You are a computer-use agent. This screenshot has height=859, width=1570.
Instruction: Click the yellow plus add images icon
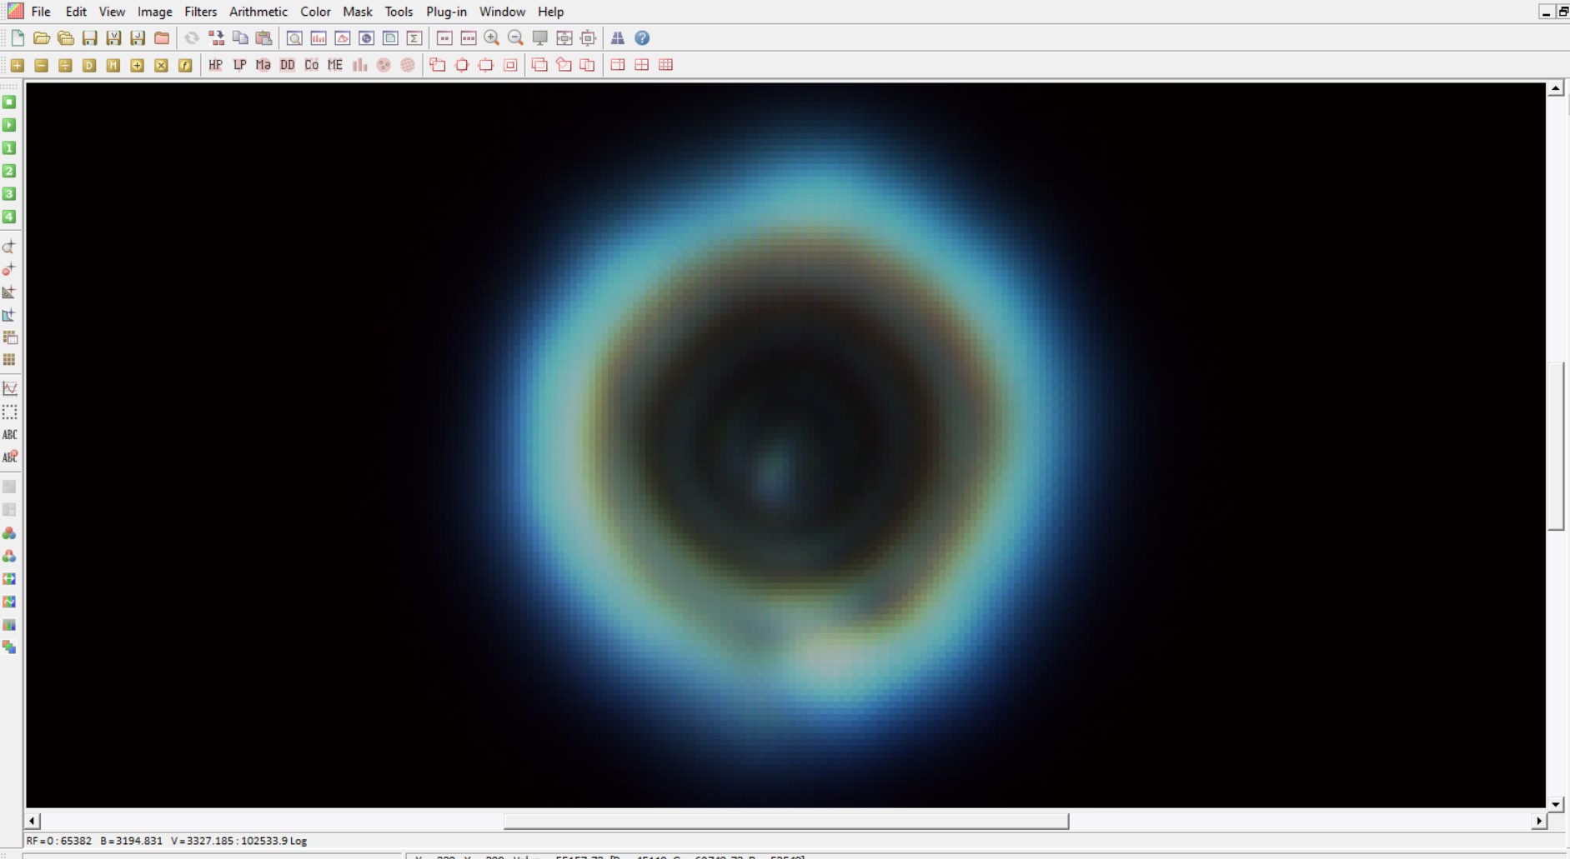click(x=18, y=65)
